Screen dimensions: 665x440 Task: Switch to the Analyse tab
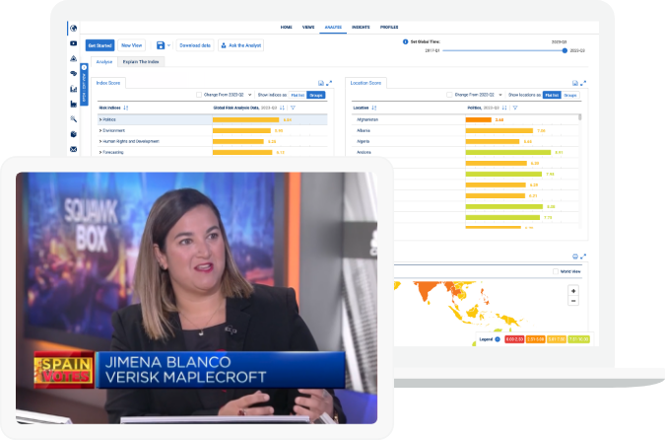104,62
